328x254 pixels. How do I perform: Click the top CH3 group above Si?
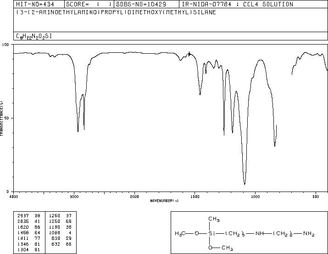click(x=214, y=219)
